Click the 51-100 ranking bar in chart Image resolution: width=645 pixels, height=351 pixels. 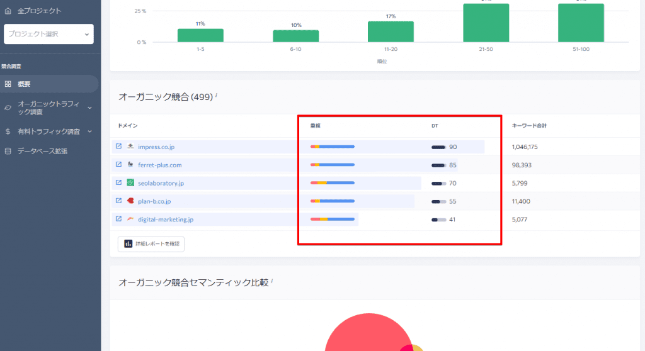(581, 23)
